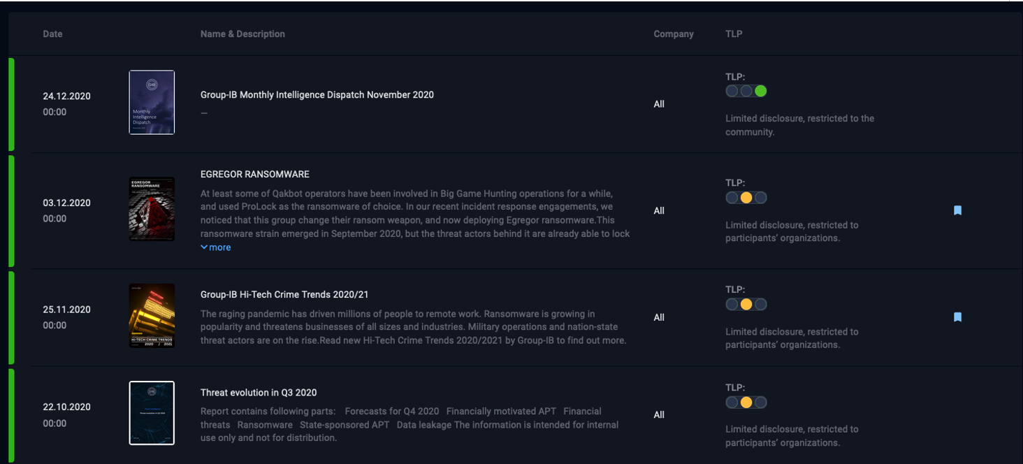Click bookmark icon for Hi-Tech Crime Trends report
This screenshot has width=1023, height=464.
[x=957, y=317]
